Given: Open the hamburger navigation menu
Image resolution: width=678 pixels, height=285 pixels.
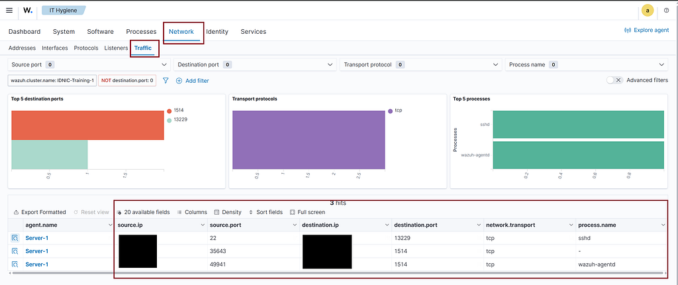Looking at the screenshot, I should (x=9, y=10).
